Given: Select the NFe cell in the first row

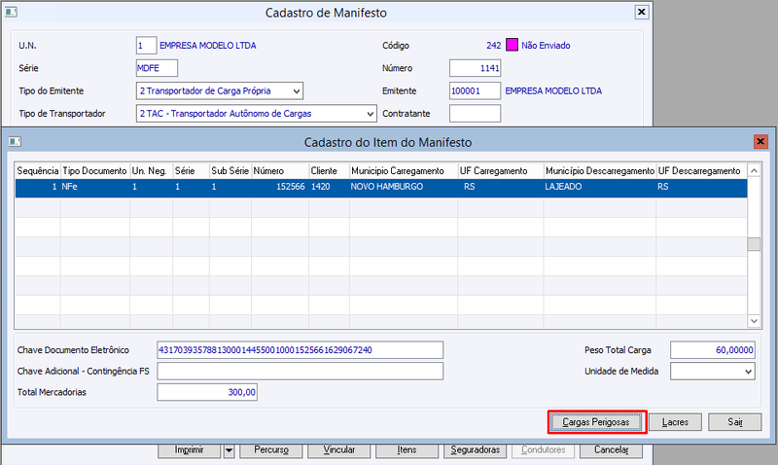Looking at the screenshot, I should pyautogui.click(x=94, y=187).
